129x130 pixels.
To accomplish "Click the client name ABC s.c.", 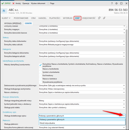I will pyautogui.click(x=14, y=10).
